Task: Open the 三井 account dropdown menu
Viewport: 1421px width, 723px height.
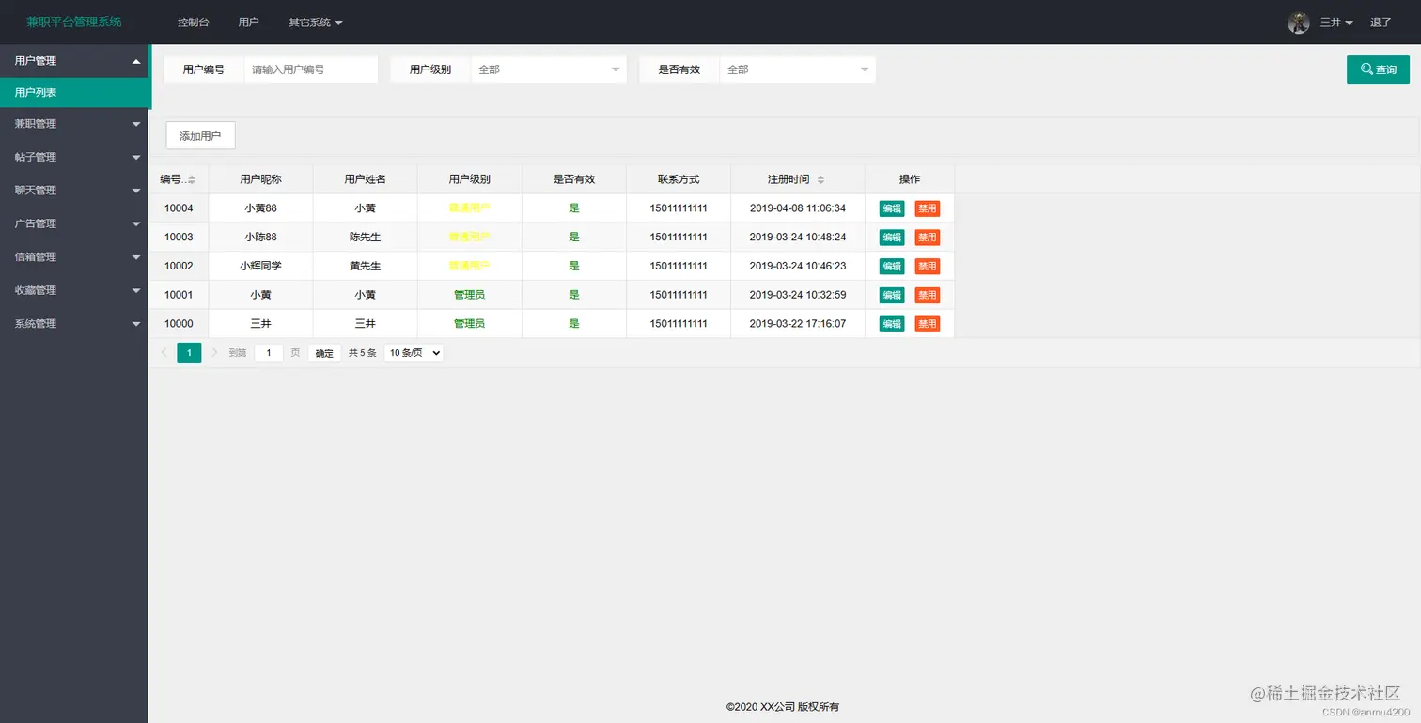Action: pyautogui.click(x=1336, y=23)
